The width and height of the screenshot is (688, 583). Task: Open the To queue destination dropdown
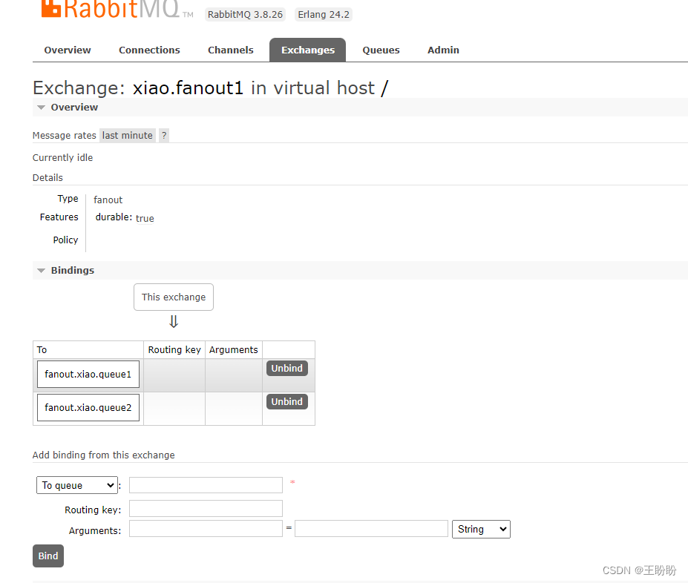[77, 485]
